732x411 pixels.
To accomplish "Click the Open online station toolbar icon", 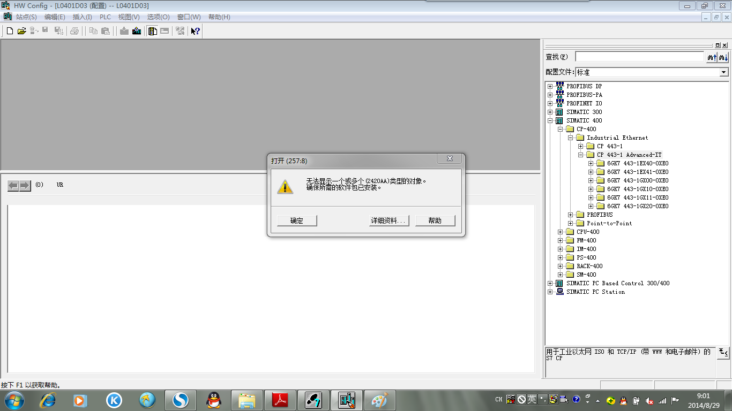I will [x=34, y=31].
